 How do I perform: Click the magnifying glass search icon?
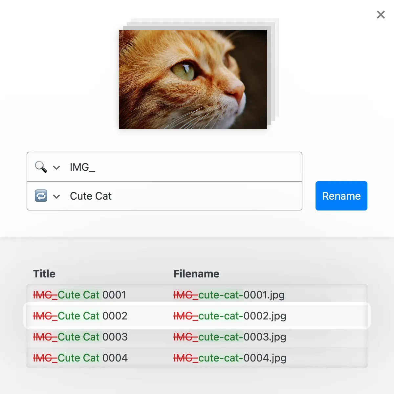click(x=41, y=167)
